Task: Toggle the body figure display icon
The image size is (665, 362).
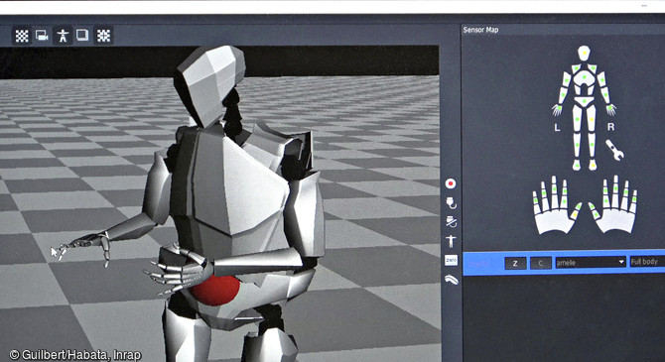Action: click(x=63, y=36)
